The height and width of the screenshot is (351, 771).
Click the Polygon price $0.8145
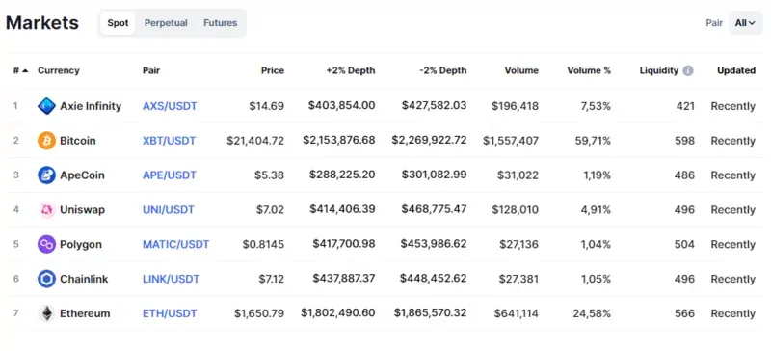click(x=263, y=244)
